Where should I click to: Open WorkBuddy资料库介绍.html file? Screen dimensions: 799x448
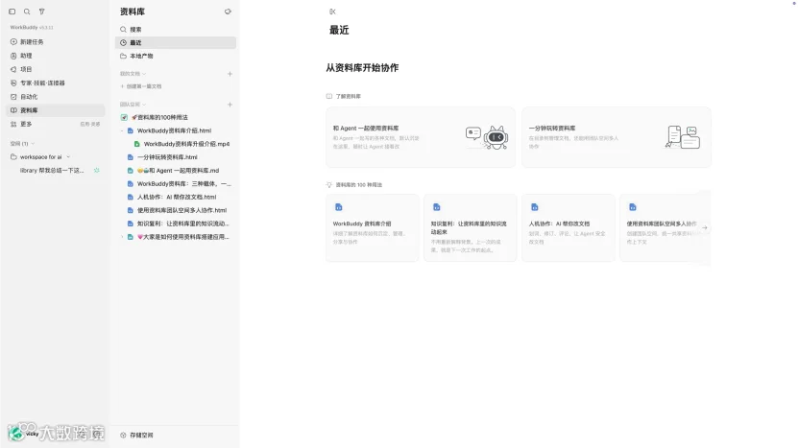pos(174,130)
